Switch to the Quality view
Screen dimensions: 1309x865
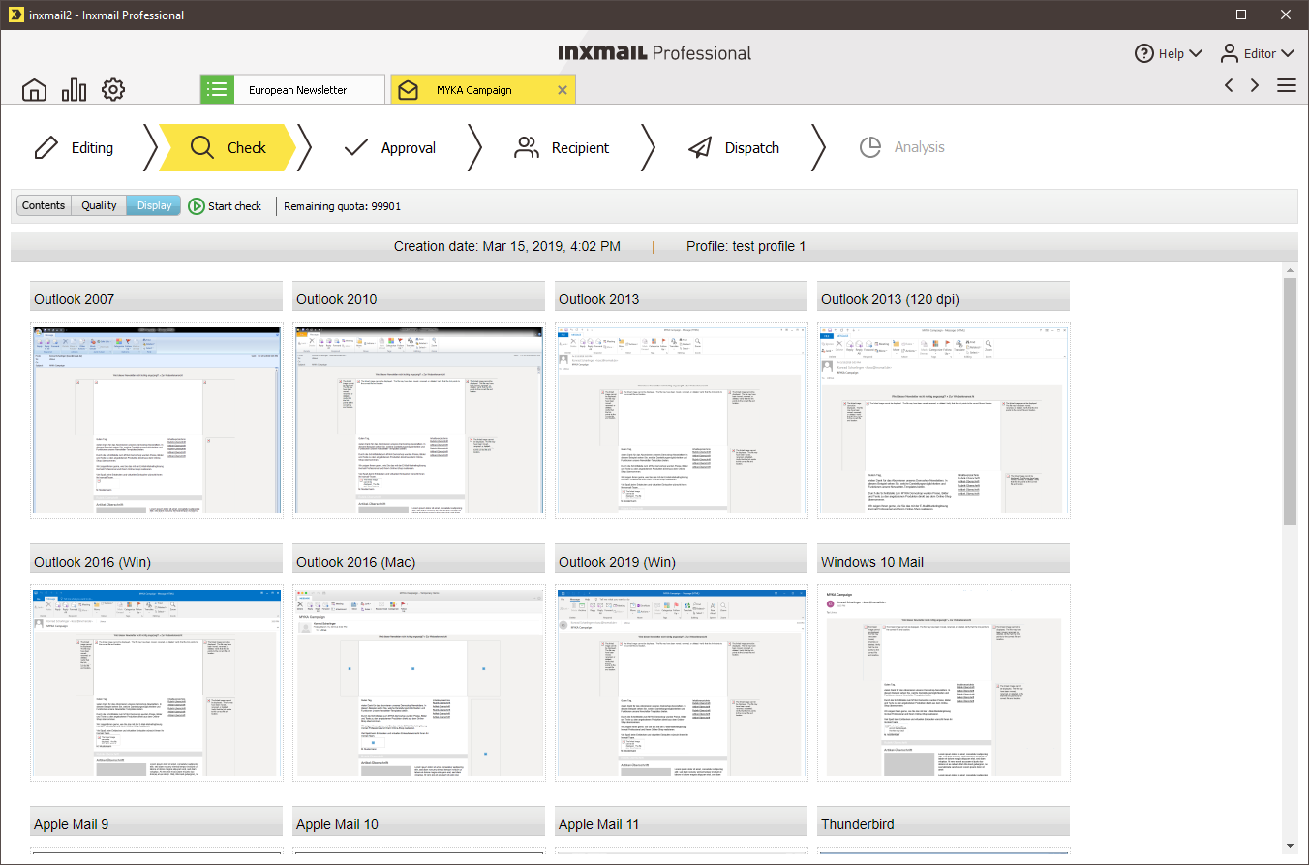point(99,205)
